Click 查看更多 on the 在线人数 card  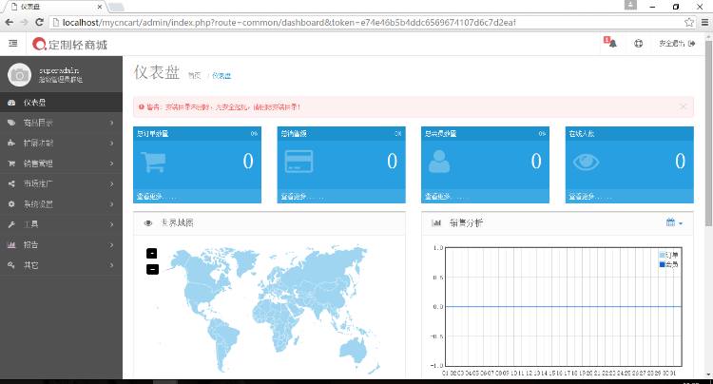pyautogui.click(x=589, y=197)
